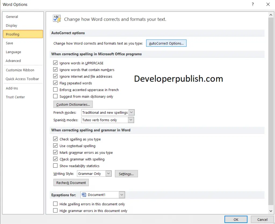This screenshot has width=275, height=224.
Task: Toggle Ignore words that contain numbers
Action: pos(55,69)
